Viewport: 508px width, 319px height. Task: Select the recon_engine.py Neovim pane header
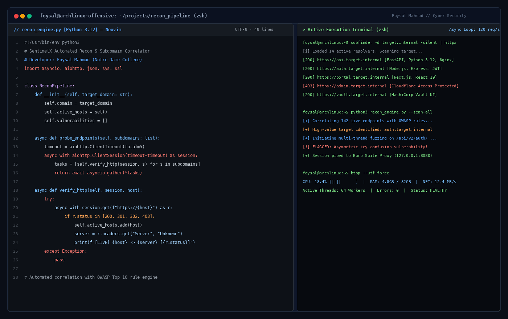pyautogui.click(x=67, y=30)
